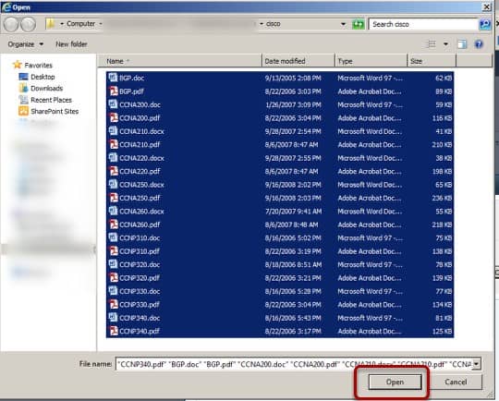Click the search magnifier icon
499x401 pixels.
[485, 24]
